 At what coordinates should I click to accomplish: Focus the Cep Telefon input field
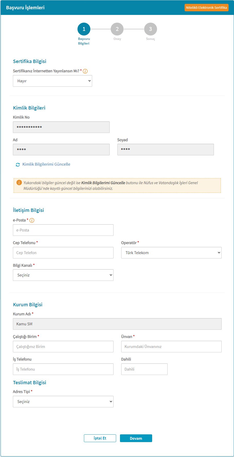click(63, 253)
